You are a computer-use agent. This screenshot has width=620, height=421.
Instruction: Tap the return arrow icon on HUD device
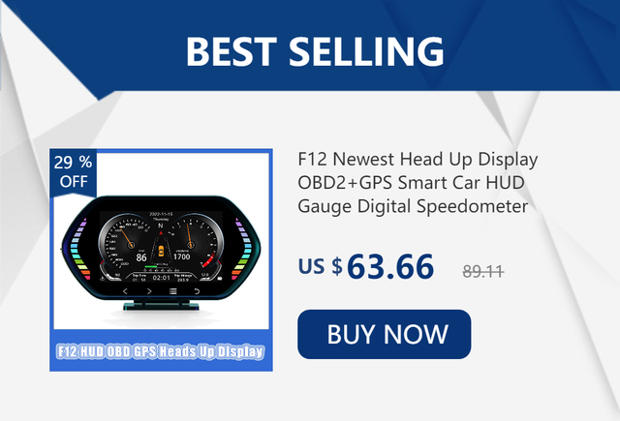tap(197, 291)
